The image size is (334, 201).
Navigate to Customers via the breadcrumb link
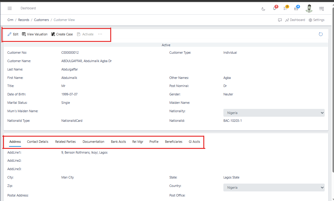41,20
